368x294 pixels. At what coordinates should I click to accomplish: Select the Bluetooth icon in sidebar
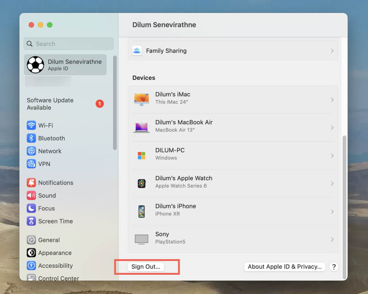tap(31, 138)
